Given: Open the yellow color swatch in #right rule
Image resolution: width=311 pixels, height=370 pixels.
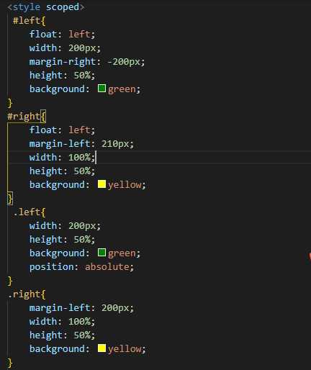Looking at the screenshot, I should [x=102, y=184].
